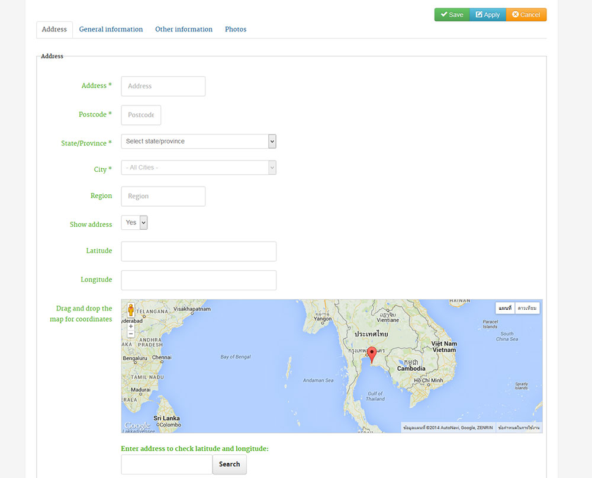Zoom out on the map
This screenshot has height=478, width=592.
click(x=131, y=333)
